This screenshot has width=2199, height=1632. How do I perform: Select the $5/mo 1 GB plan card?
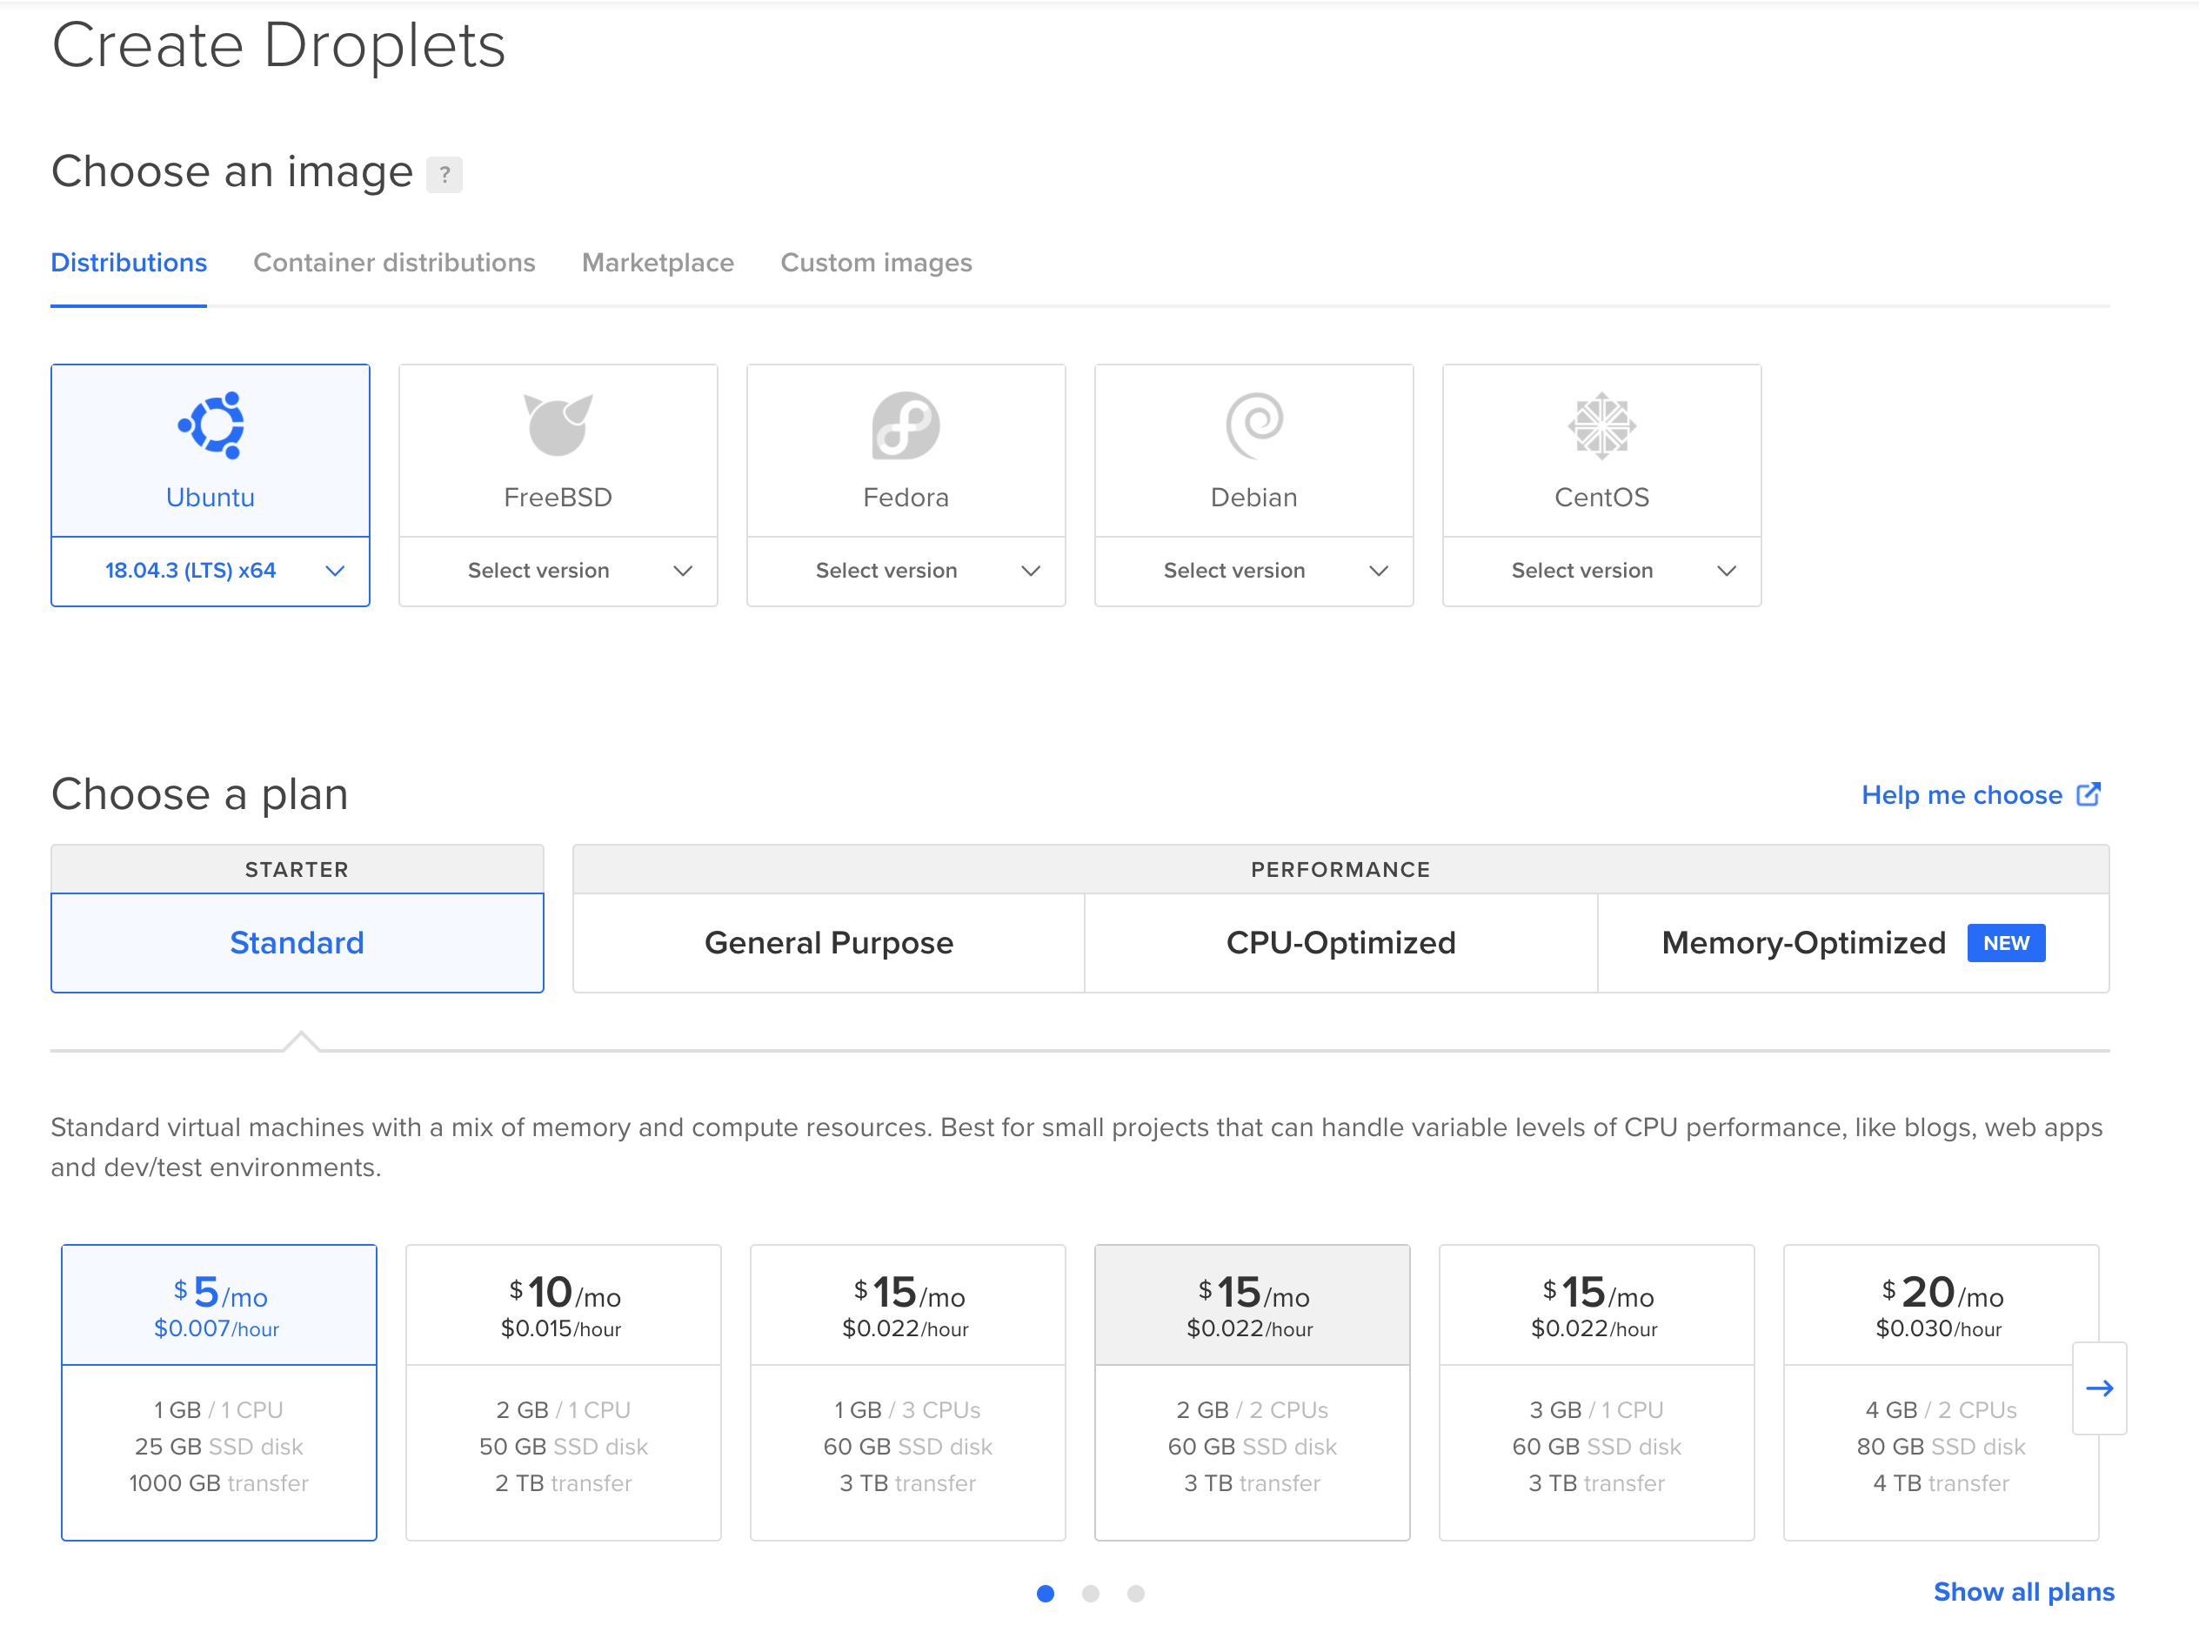pos(219,1392)
